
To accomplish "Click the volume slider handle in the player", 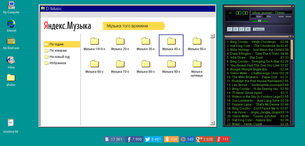I will coord(259,21).
